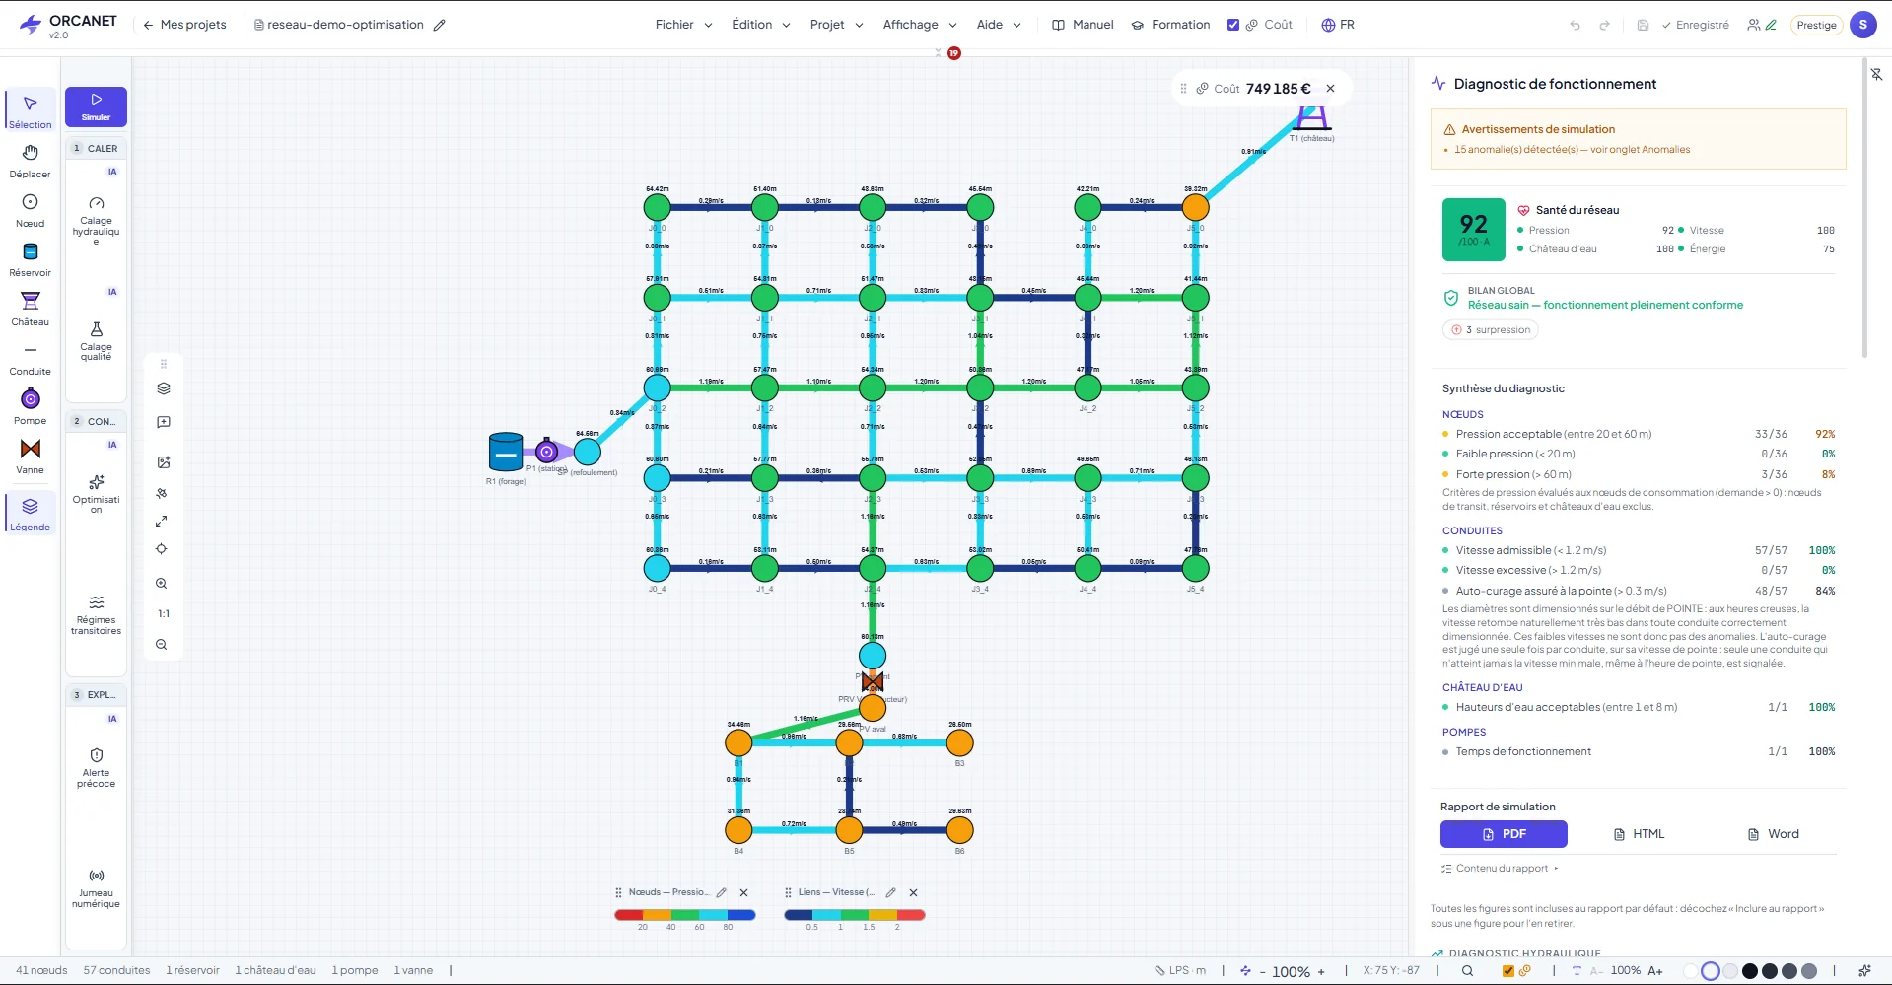Export simulation report as HTML
The height and width of the screenshot is (985, 1892).
pos(1639,834)
